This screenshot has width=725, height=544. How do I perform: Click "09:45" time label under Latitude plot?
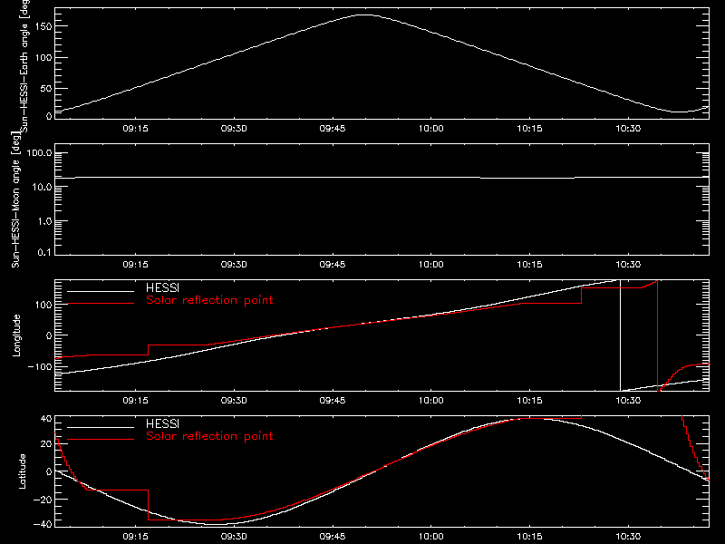(x=333, y=537)
